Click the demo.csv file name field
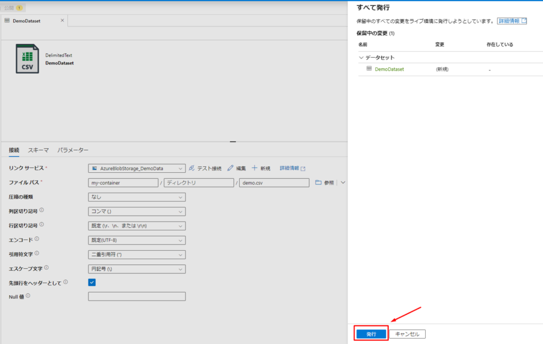543x344 pixels. 274,182
